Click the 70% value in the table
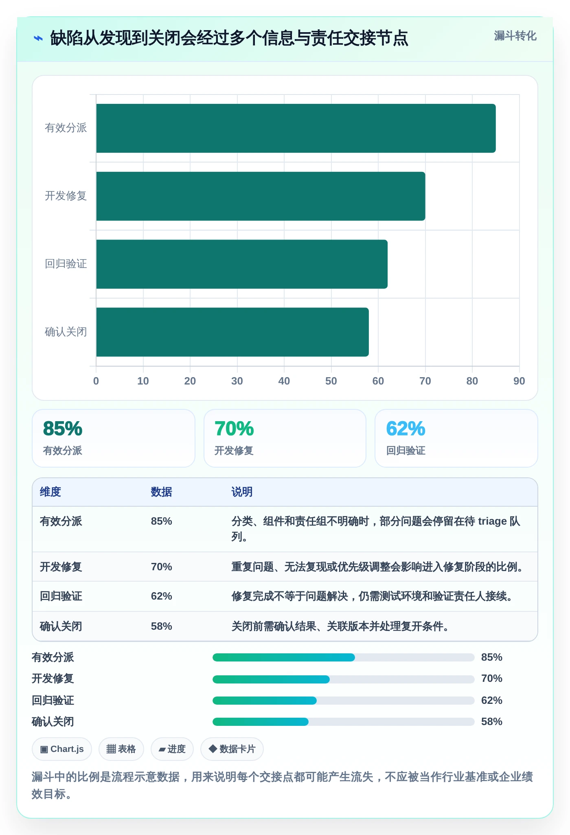Image resolution: width=570 pixels, height=835 pixels. 161,567
